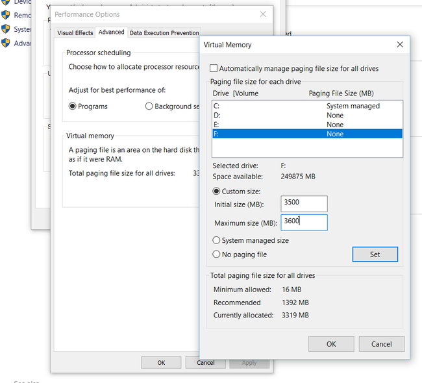422x383 pixels.
Task: Click the Advanced system settings shield icon
Action: tap(6, 43)
